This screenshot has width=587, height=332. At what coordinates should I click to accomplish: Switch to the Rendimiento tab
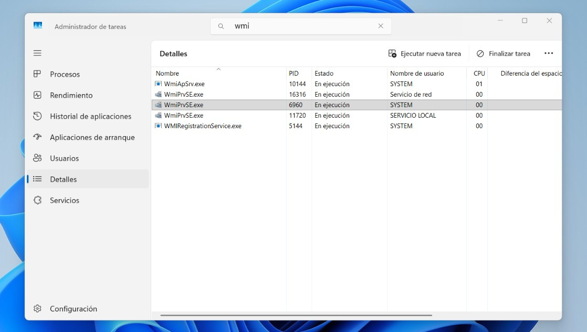pos(88,95)
